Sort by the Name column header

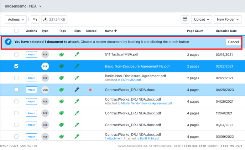pyautogui.click(x=111, y=31)
